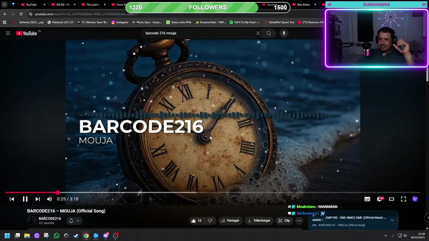Image resolution: width=429 pixels, height=241 pixels.
Task: Click the purple extension icon in player
Action: [415, 199]
